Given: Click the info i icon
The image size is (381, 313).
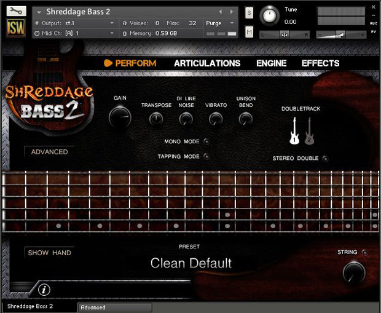Looking at the screenshot, I should (44, 290).
